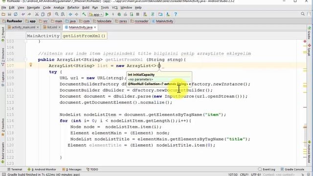Click the rssreader breadcrumb folder
Screen dimensions: 313x176
pyautogui.click(x=139, y=21)
